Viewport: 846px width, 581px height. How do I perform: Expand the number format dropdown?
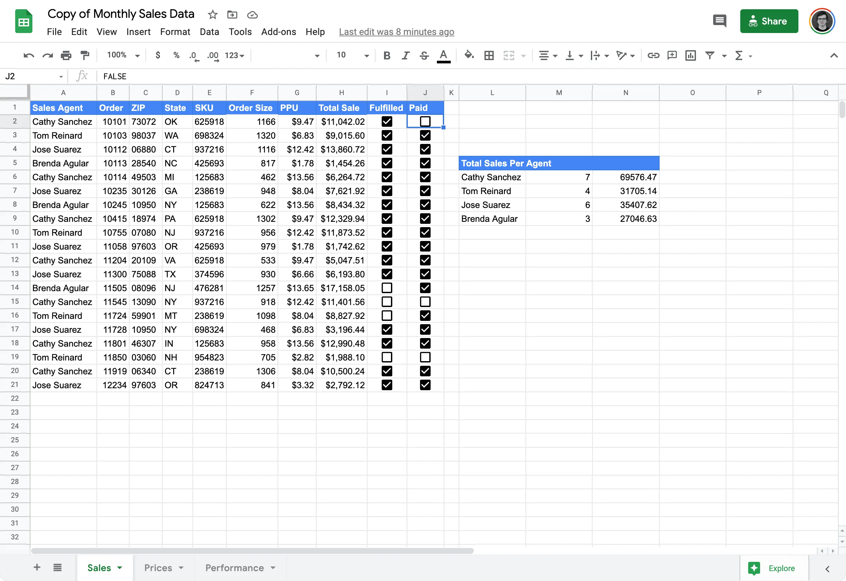pos(235,55)
